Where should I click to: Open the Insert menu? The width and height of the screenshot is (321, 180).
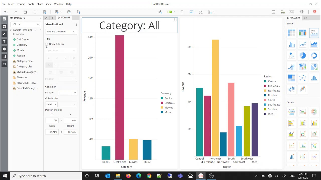11,4
